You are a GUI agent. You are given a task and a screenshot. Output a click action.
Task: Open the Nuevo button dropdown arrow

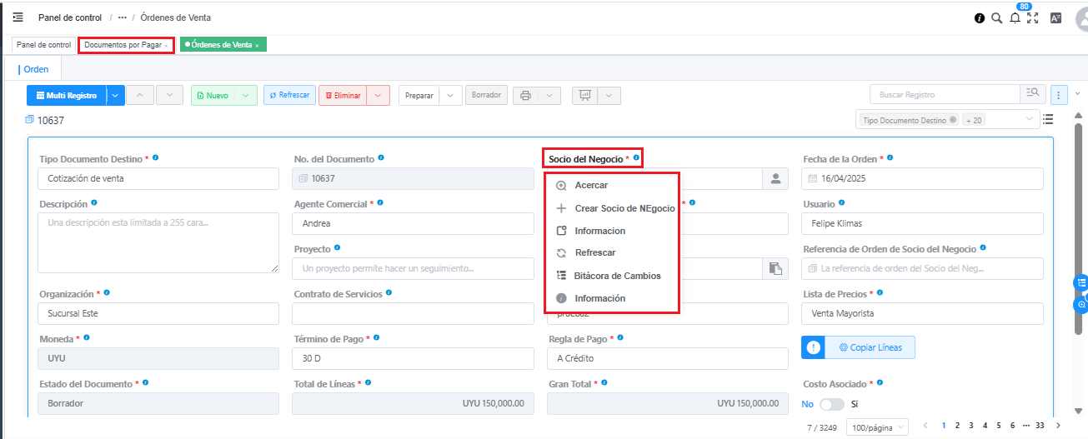tap(246, 96)
